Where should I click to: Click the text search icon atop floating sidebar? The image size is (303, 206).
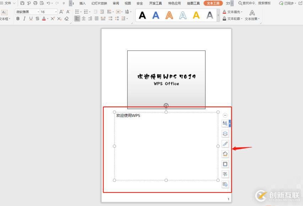pos(225,123)
